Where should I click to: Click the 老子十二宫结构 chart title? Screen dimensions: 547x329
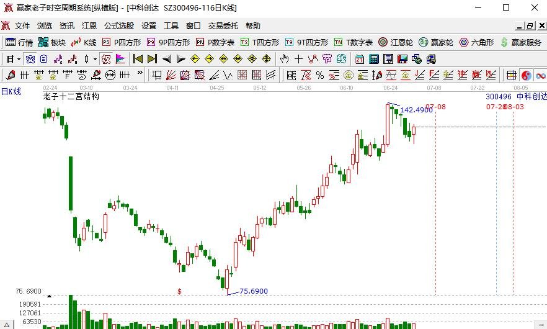[71, 96]
